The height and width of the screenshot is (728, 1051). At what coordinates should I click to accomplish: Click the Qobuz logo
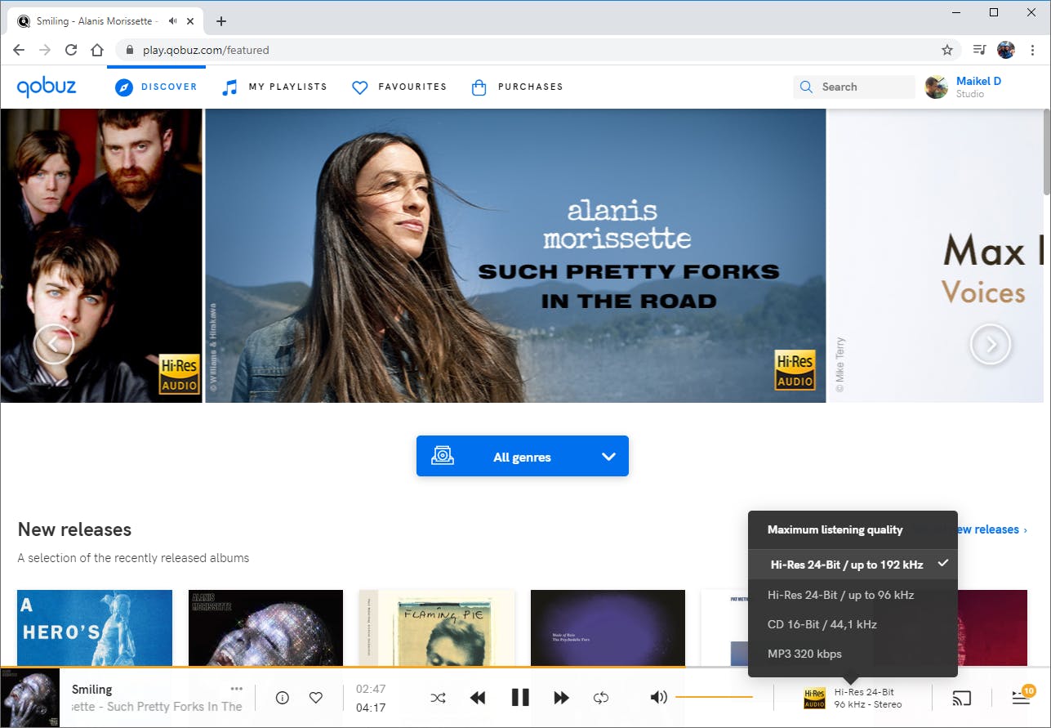click(x=47, y=87)
